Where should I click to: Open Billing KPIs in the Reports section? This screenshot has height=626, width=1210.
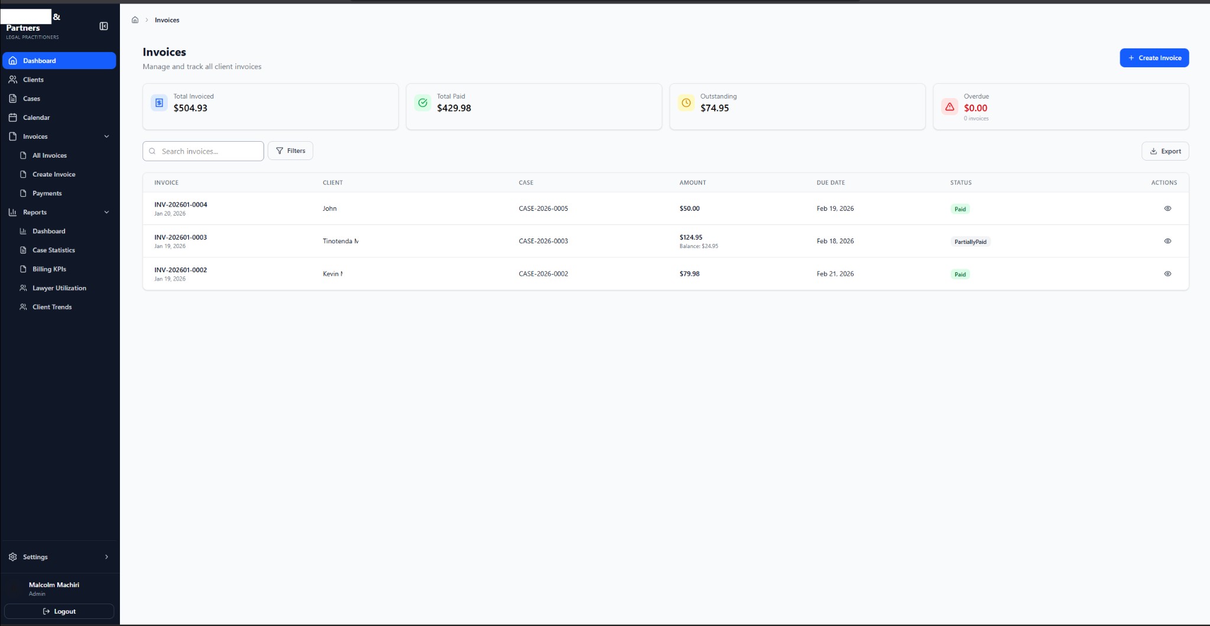coord(49,269)
